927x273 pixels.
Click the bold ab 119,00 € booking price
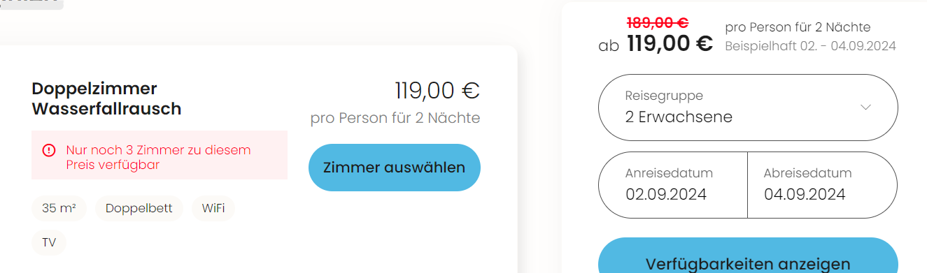coord(656,44)
